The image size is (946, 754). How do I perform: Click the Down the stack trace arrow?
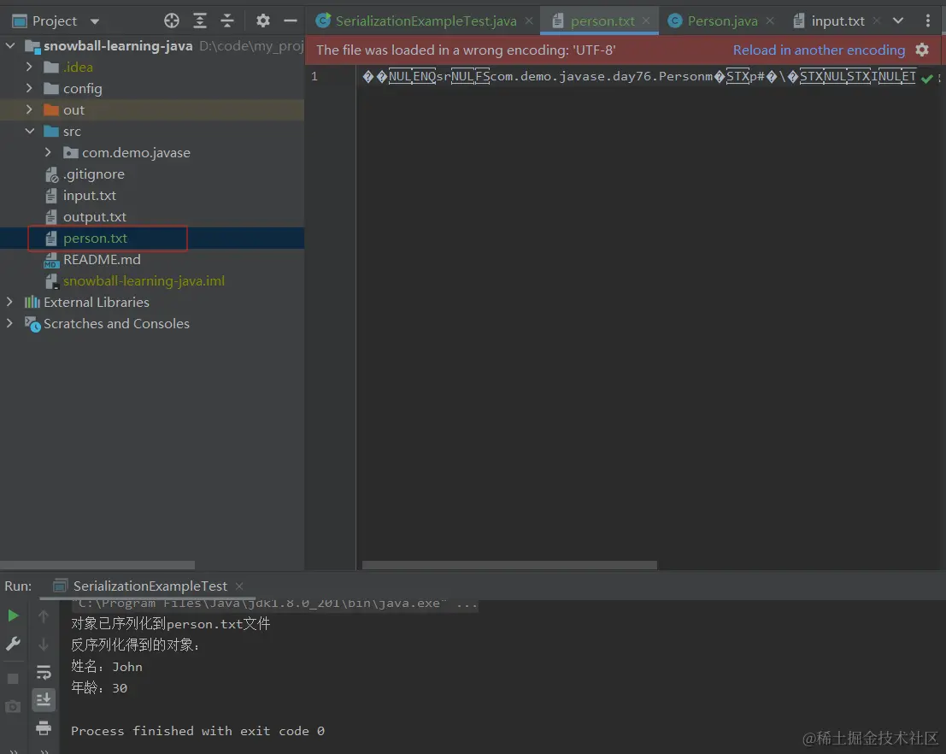coord(44,644)
